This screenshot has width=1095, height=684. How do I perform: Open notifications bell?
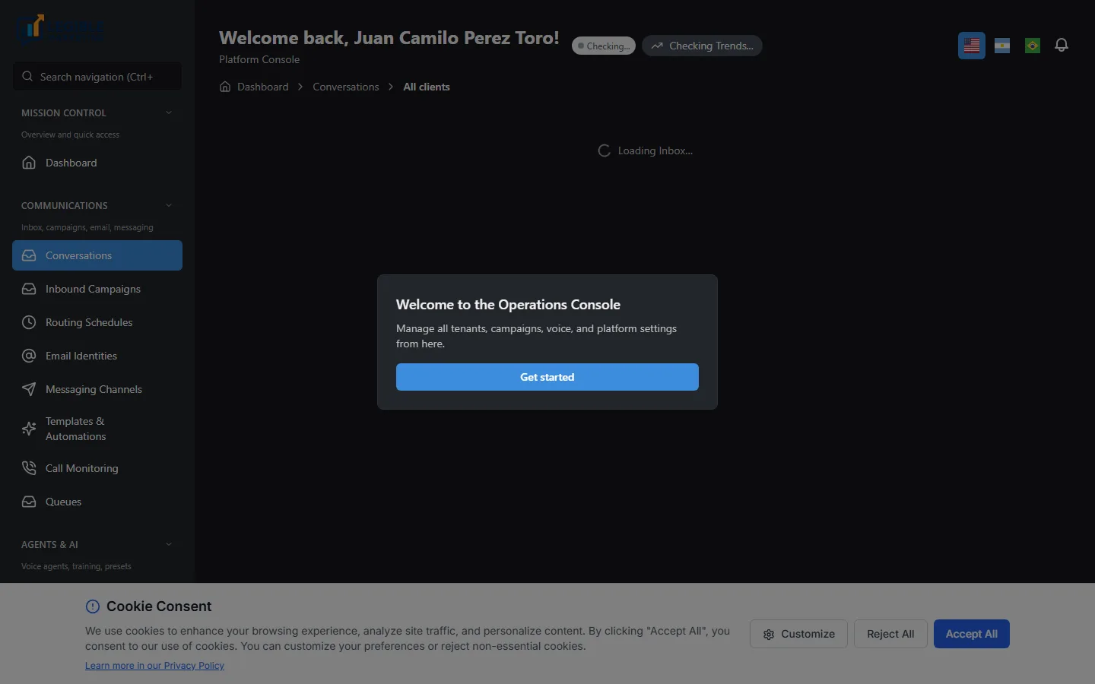[x=1062, y=46]
